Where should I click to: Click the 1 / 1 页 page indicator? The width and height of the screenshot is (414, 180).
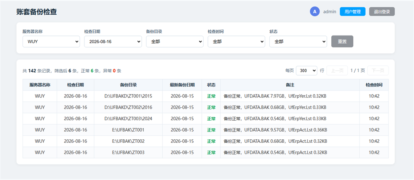click(358, 71)
